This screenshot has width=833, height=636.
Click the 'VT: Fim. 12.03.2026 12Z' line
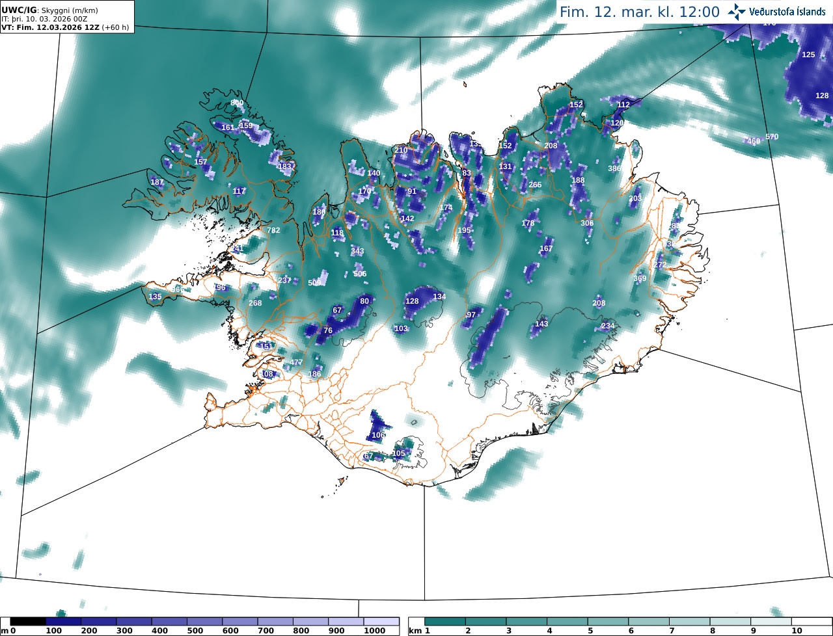pos(51,28)
